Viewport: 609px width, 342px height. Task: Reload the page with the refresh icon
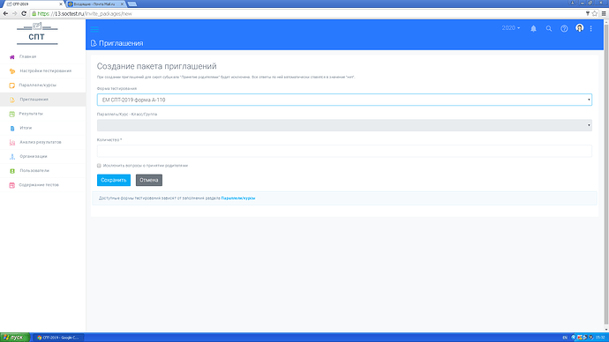24,13
